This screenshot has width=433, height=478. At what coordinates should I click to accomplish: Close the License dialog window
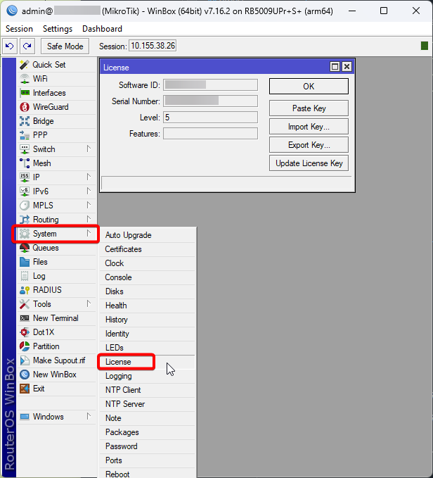[x=347, y=67]
